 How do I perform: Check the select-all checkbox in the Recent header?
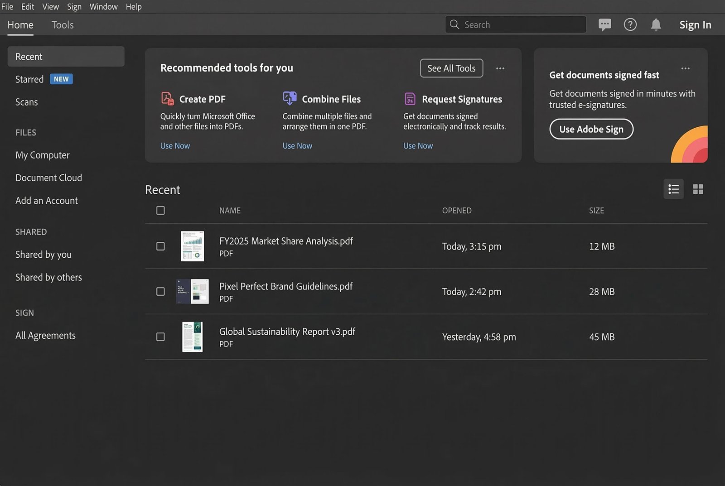coord(160,210)
